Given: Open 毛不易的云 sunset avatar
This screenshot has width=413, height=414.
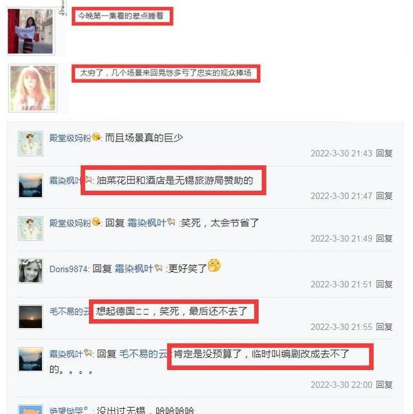Looking at the screenshot, I should point(30,317).
